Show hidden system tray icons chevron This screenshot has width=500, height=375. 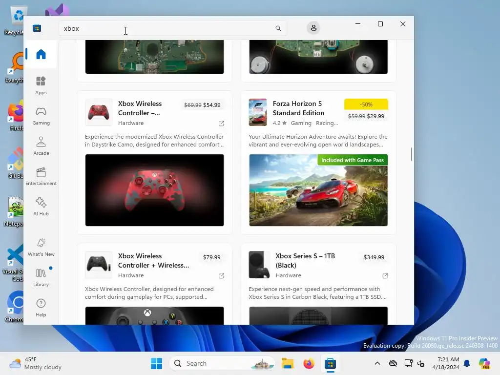377,363
